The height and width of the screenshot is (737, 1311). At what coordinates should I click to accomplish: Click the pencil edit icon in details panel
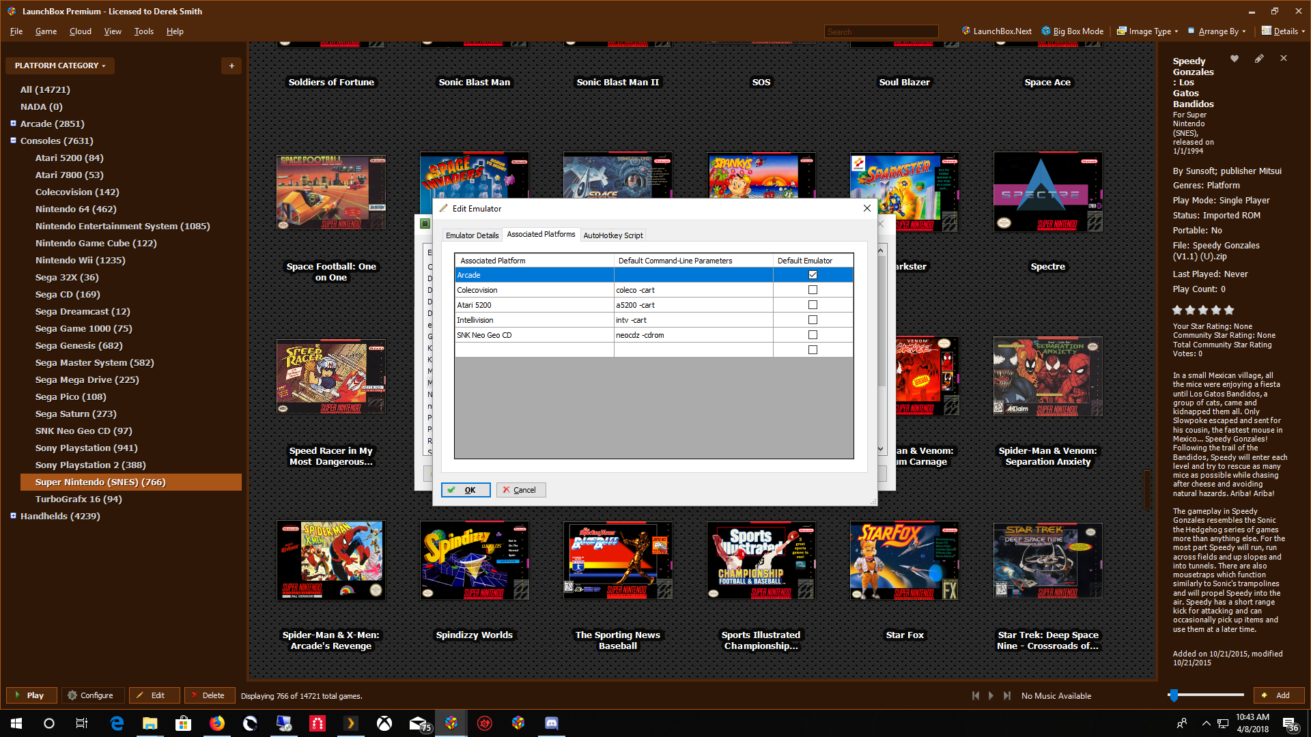1259,59
